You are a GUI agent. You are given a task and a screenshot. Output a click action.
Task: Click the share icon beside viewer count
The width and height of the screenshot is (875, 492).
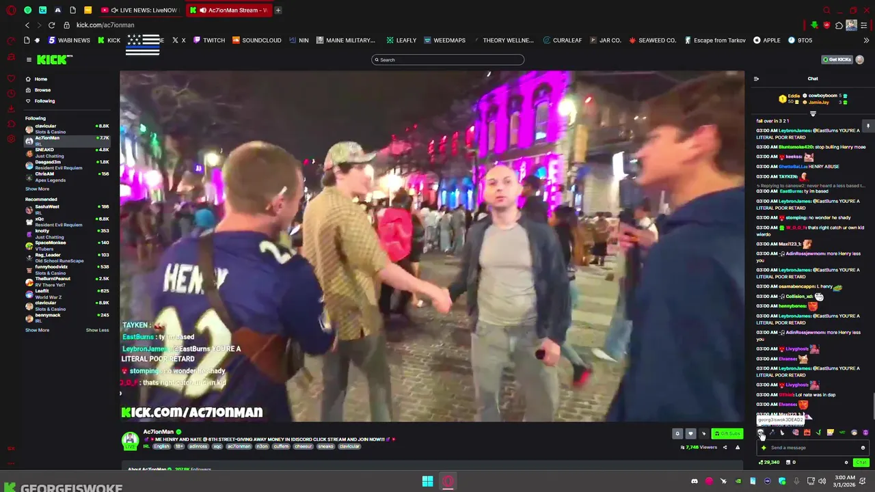725,448
